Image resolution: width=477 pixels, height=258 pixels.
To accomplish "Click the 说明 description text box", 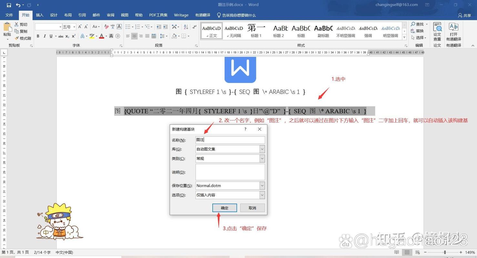I will (230, 172).
